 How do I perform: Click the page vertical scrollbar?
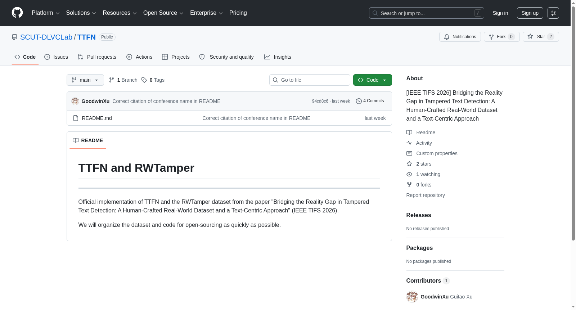573,123
